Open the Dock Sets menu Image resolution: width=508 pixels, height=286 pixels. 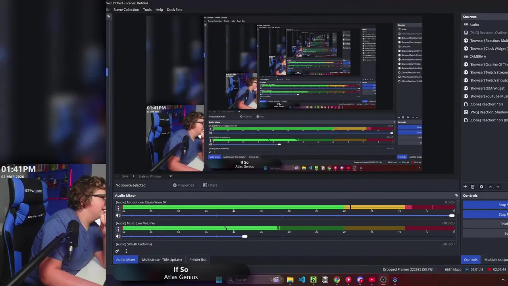tap(175, 10)
